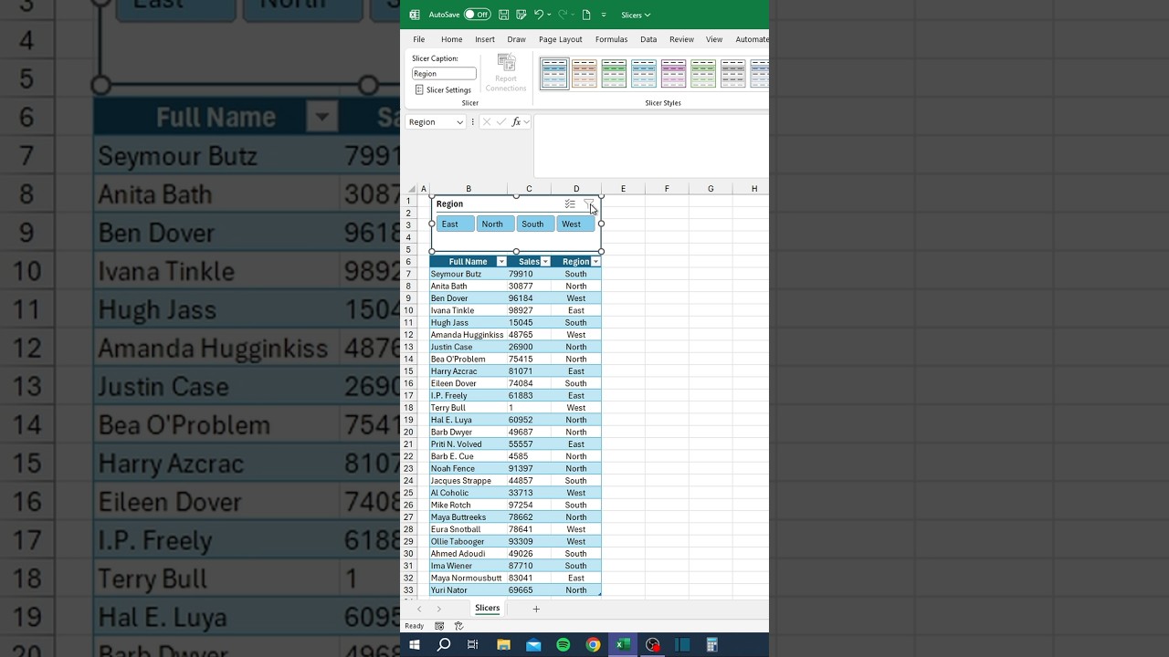
Task: Select the light blue slicer style
Action: (644, 73)
